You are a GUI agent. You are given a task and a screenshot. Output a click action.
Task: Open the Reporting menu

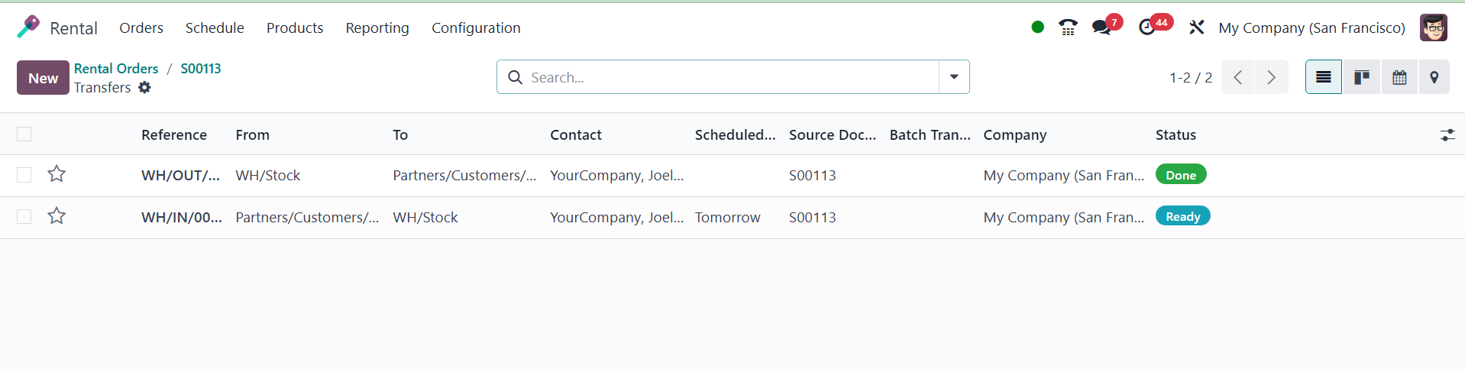click(x=377, y=28)
